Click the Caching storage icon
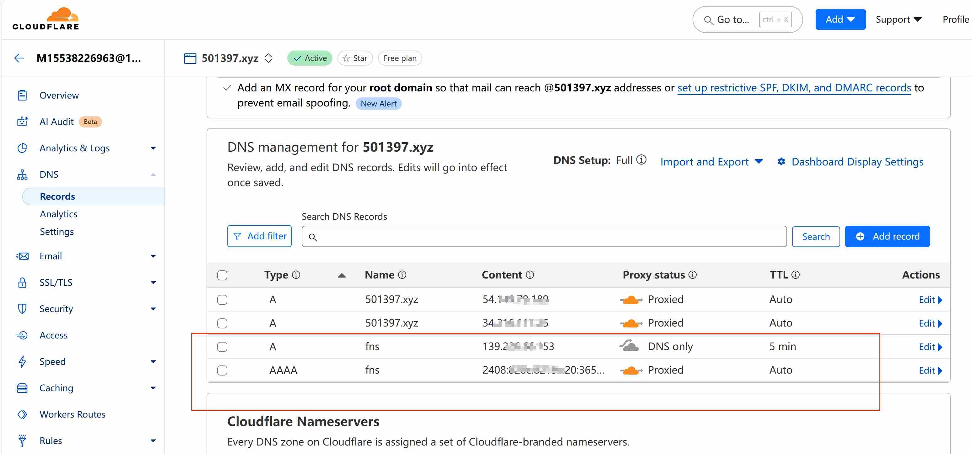 22,388
